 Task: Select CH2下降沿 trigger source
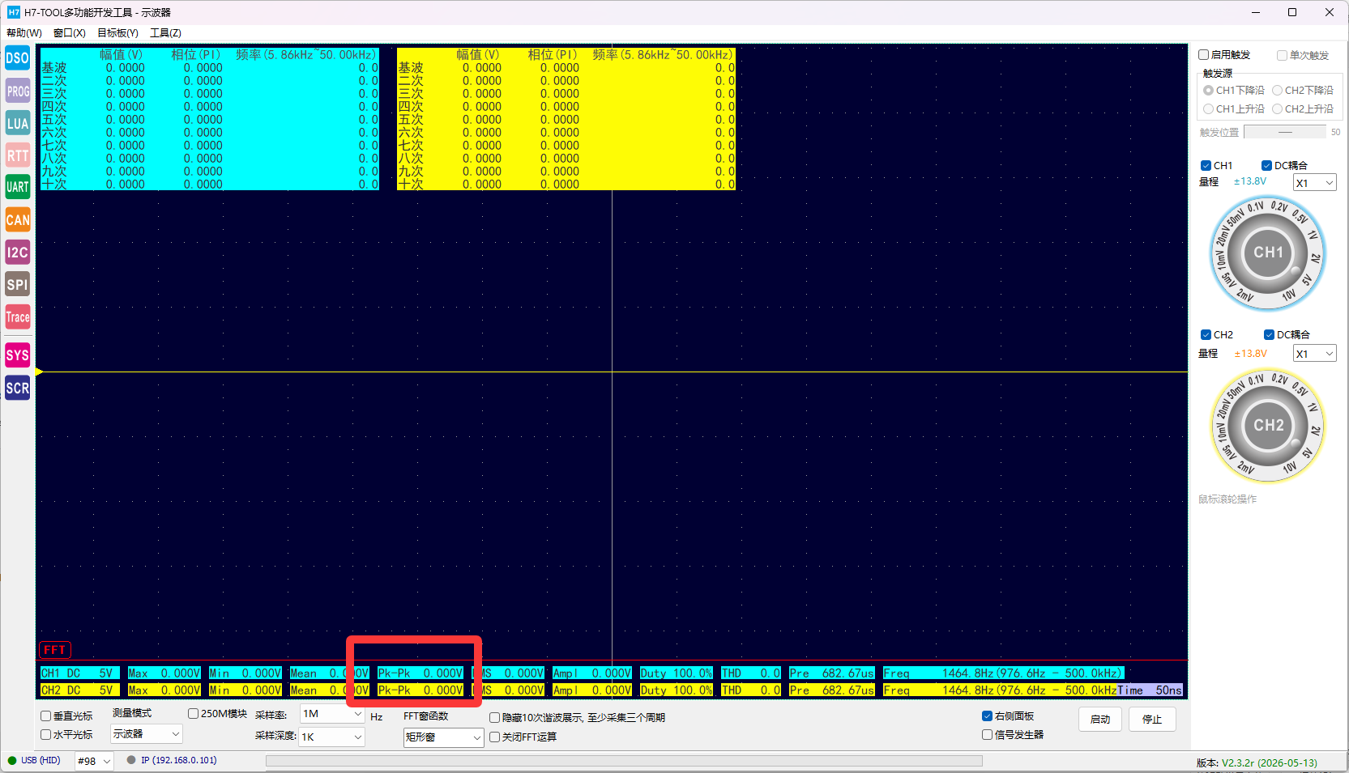coord(1303,90)
